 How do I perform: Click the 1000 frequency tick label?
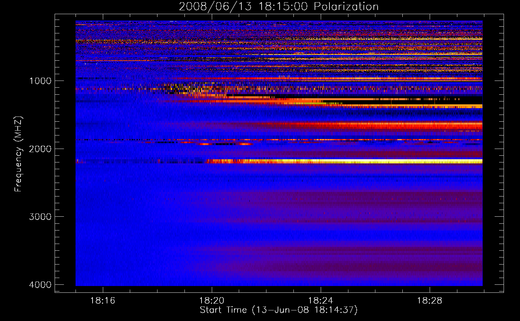40,81
